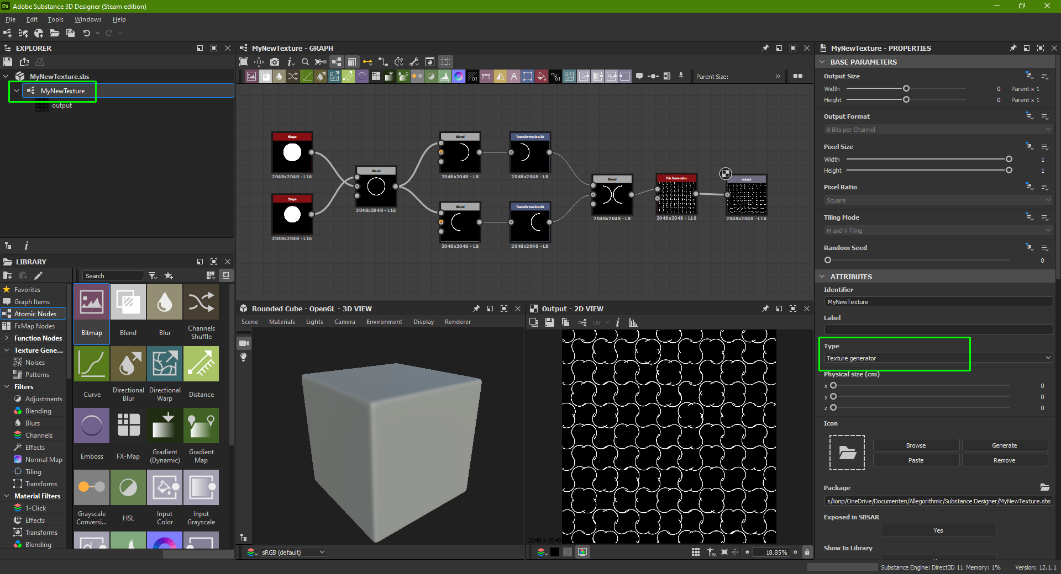
Task: Click the wrench tools icon in graph toolbar
Action: 414,62
